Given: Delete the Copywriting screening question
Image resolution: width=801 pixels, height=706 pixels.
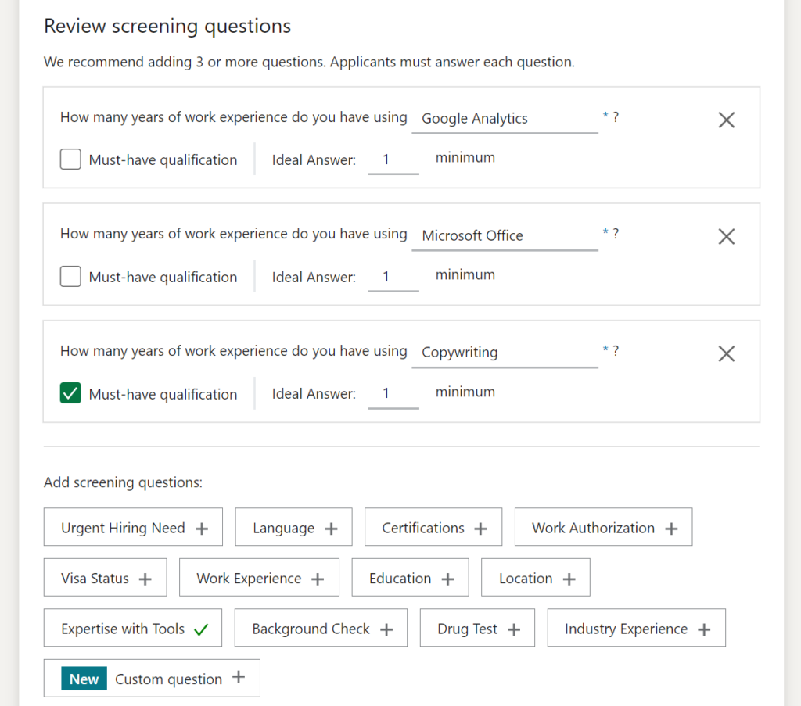Looking at the screenshot, I should pos(726,353).
